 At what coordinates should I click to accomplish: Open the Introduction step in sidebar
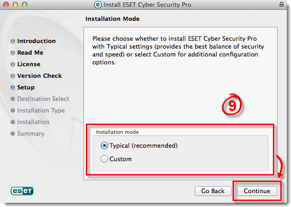tap(36, 41)
